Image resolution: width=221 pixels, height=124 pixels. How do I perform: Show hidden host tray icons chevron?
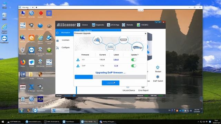pos(198,122)
